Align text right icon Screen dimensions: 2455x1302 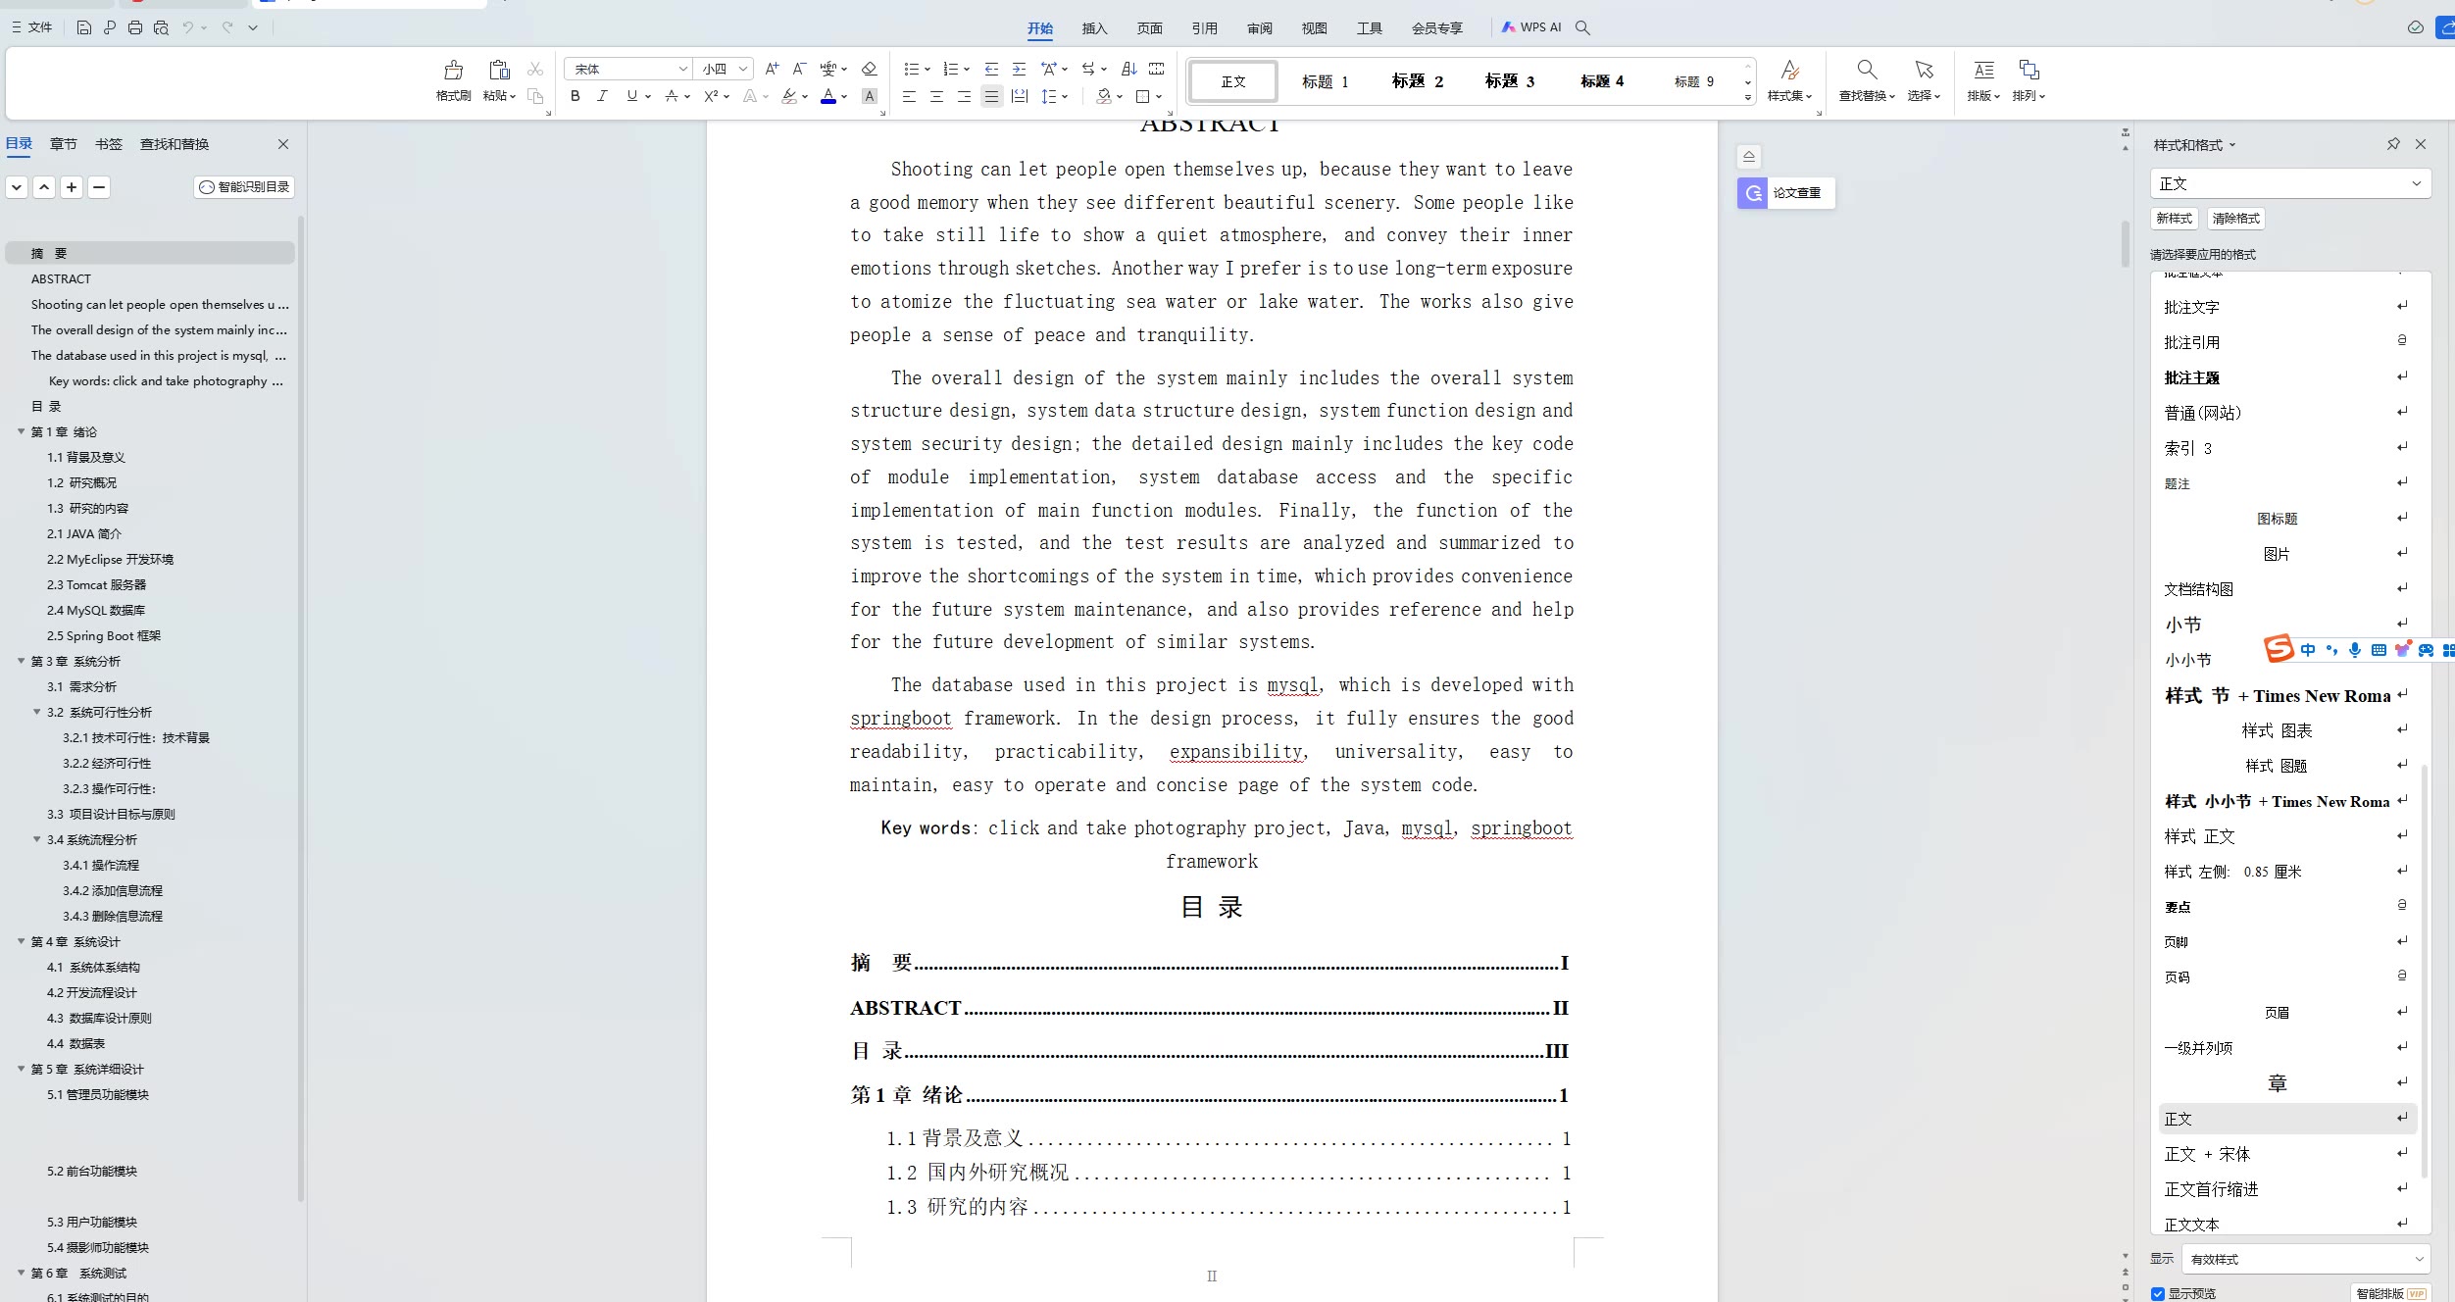pos(965,96)
